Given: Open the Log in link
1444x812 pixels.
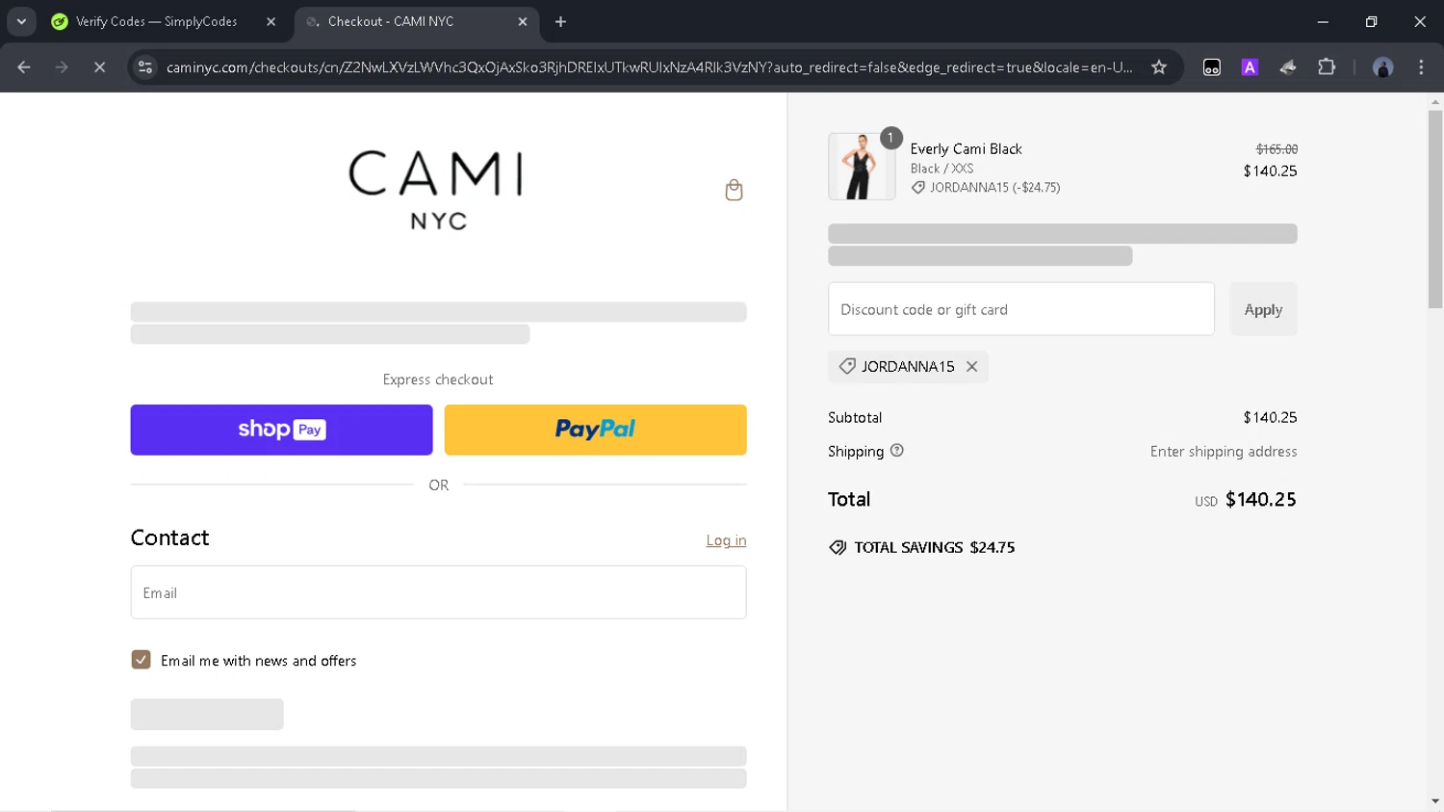Looking at the screenshot, I should click(x=726, y=540).
